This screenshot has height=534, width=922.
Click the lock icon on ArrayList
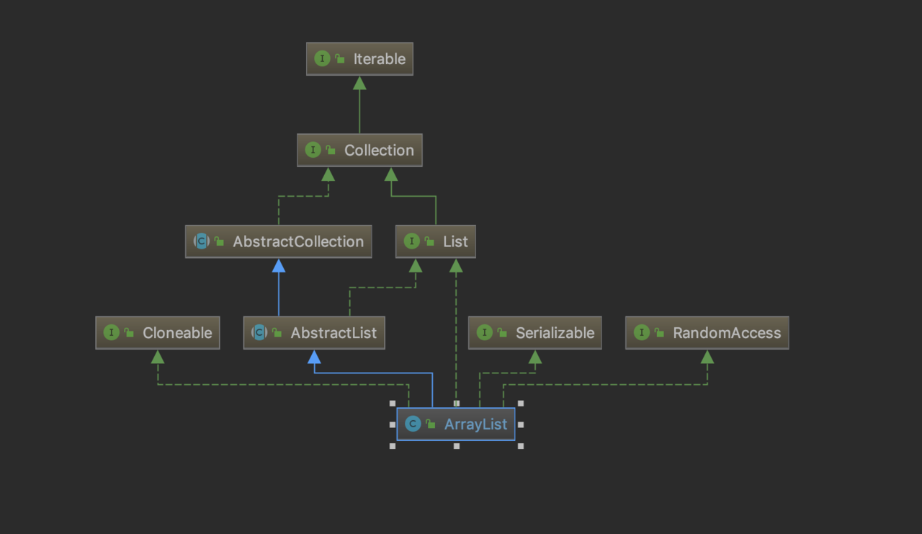430,424
